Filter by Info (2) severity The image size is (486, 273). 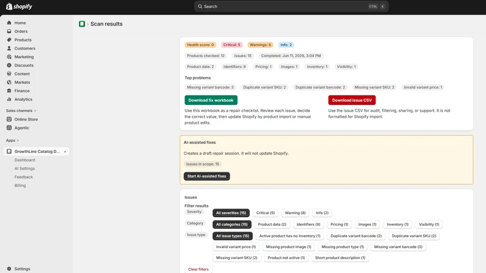[x=322, y=213]
